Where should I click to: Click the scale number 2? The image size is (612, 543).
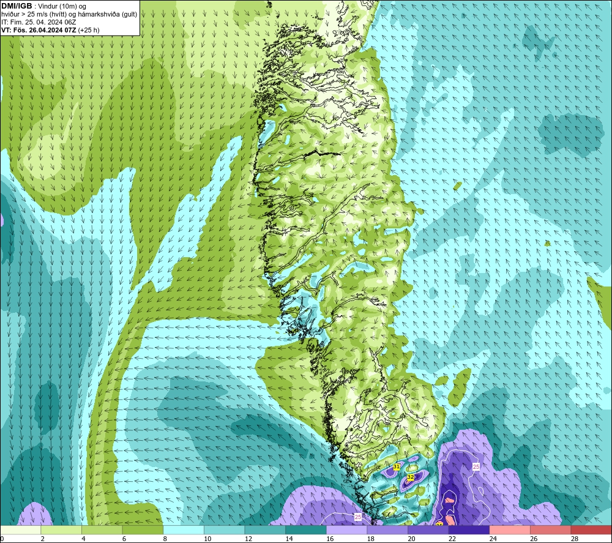point(43,539)
